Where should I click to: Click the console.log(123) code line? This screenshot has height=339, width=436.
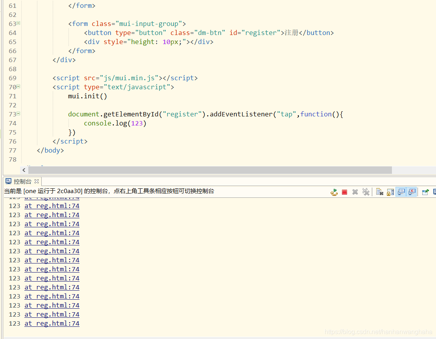pyautogui.click(x=115, y=123)
